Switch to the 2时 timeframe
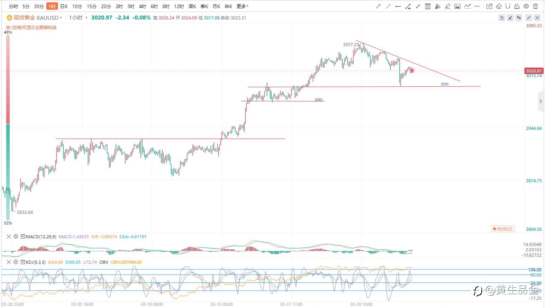 pyautogui.click(x=119, y=6)
